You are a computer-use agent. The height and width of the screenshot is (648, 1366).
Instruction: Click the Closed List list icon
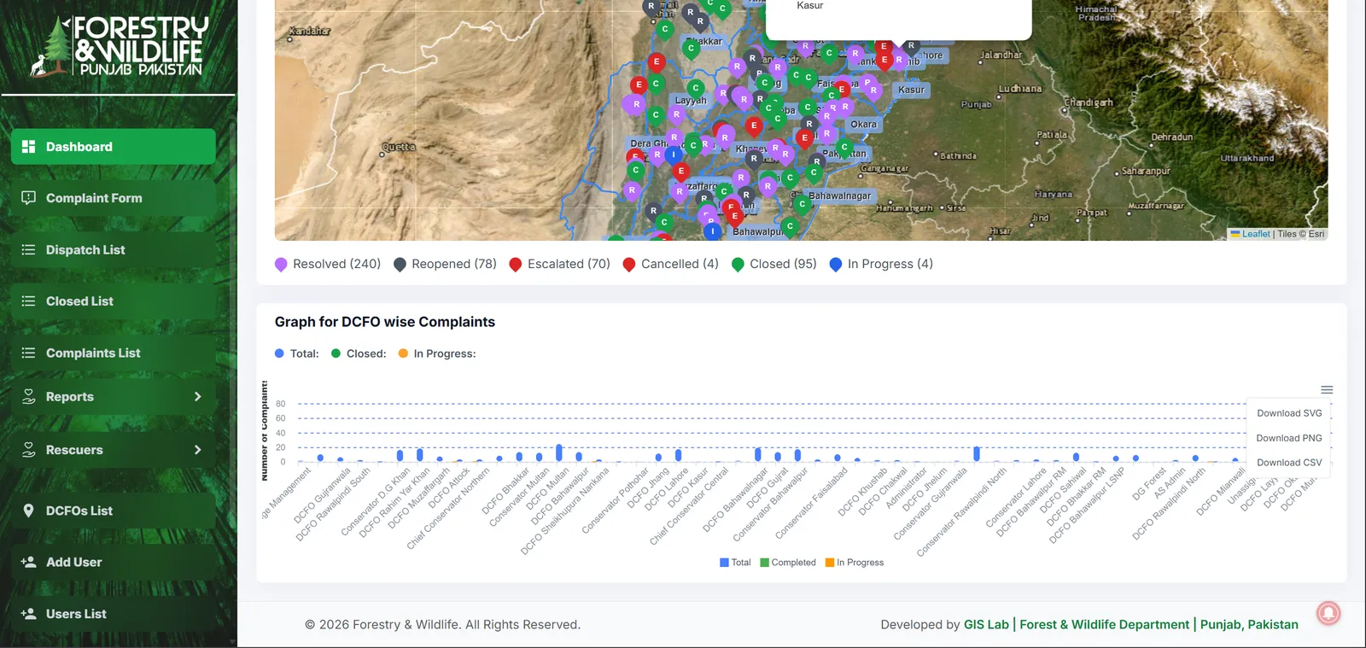(x=28, y=301)
